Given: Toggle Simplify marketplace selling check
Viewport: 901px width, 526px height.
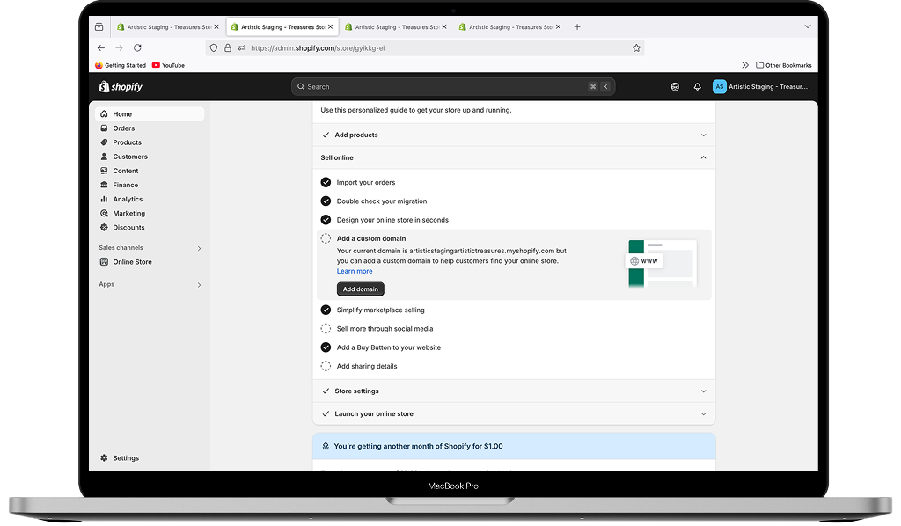Looking at the screenshot, I should [326, 310].
